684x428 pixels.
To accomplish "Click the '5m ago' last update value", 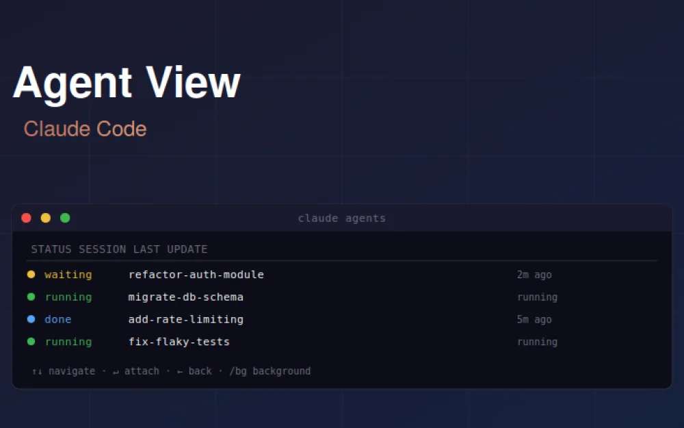I will [x=534, y=319].
